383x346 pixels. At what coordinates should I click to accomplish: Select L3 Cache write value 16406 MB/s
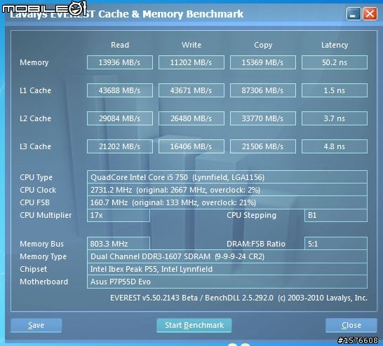[191, 146]
